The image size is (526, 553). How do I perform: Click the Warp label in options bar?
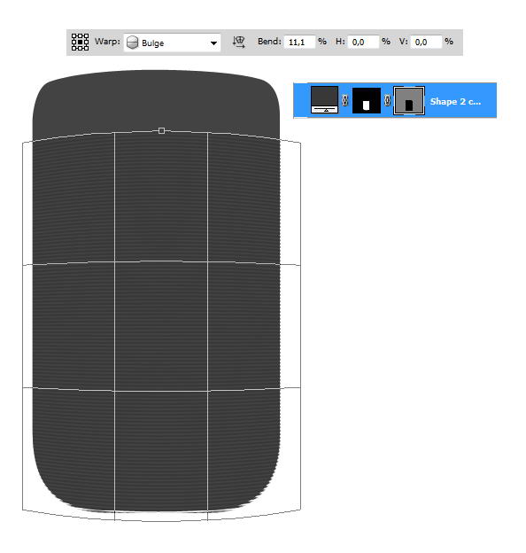[x=107, y=42]
